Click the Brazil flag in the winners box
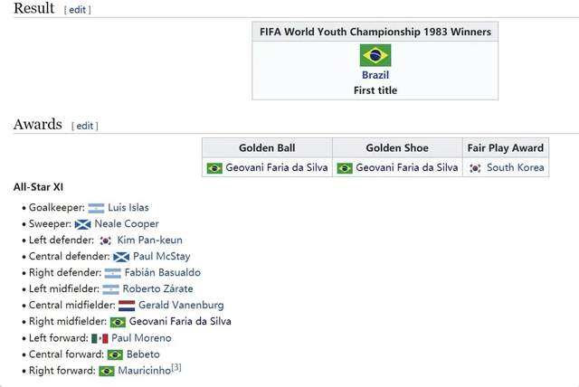The width and height of the screenshot is (579, 387). point(375,55)
